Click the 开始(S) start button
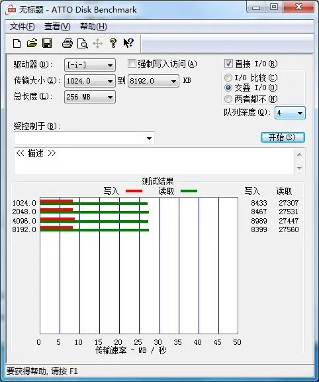The height and width of the screenshot is (382, 319). [283, 137]
